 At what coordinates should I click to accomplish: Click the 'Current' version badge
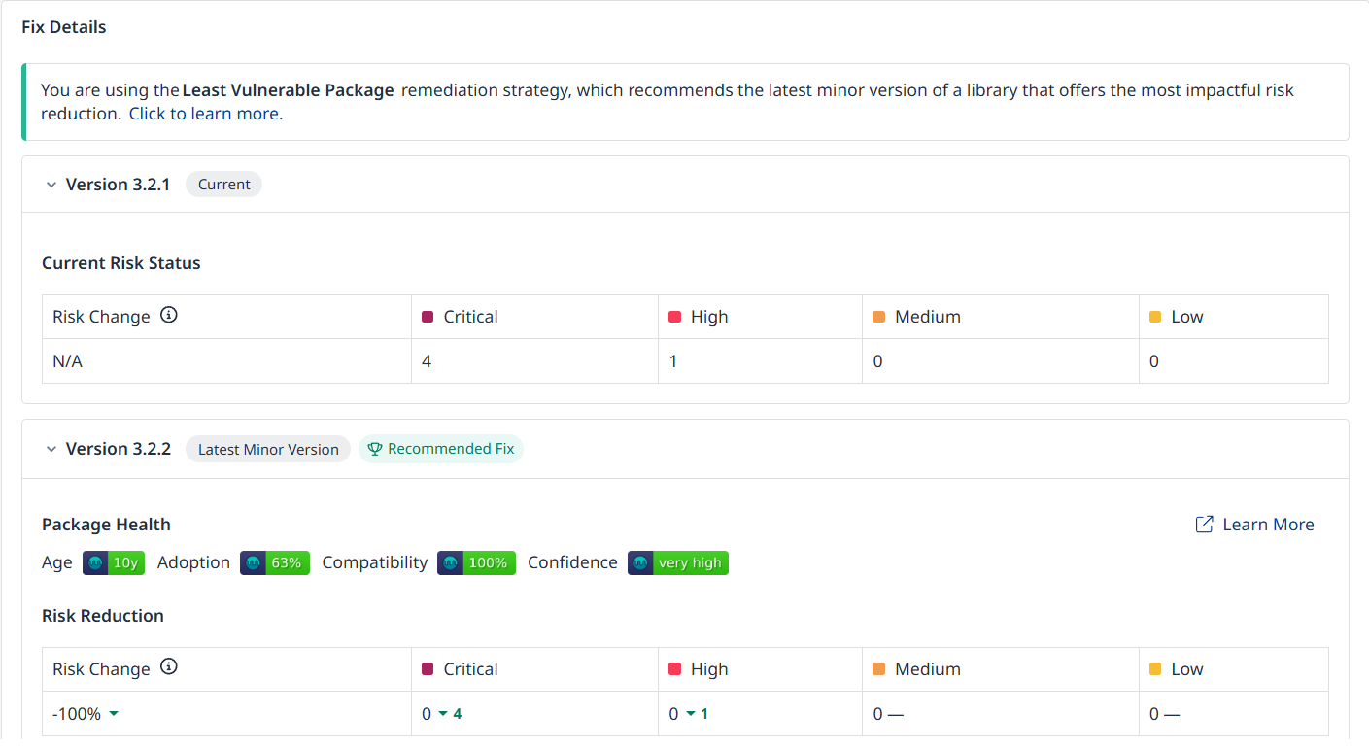[223, 185]
